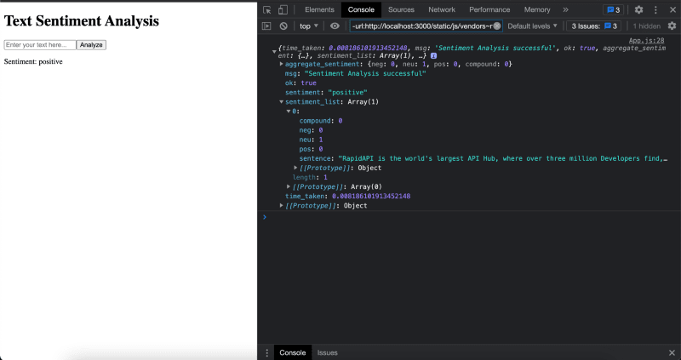The height and width of the screenshot is (360, 681).
Task: Close DevTools with the top X icon
Action: 672,9
